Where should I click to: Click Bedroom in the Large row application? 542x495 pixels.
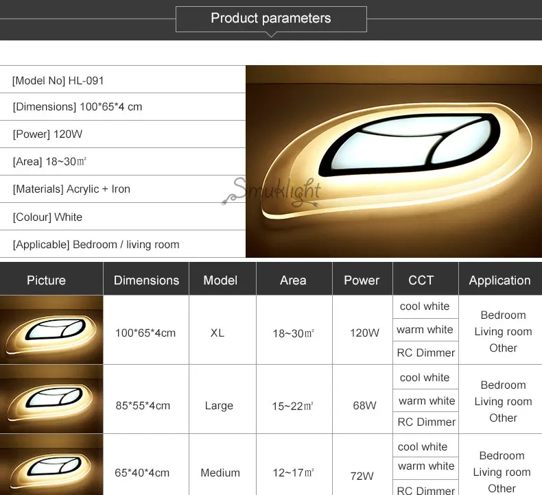point(504,385)
